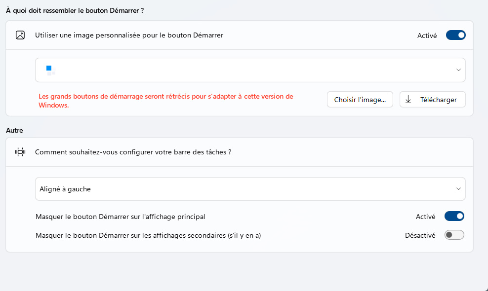Click the 'Masquer... affichages secondaires' label
Screen dimensions: 488x291
[148, 235]
